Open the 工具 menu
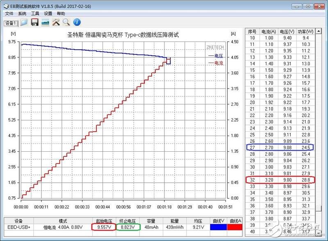Image resolution: width=328 pixels, height=241 pixels. click(35, 14)
